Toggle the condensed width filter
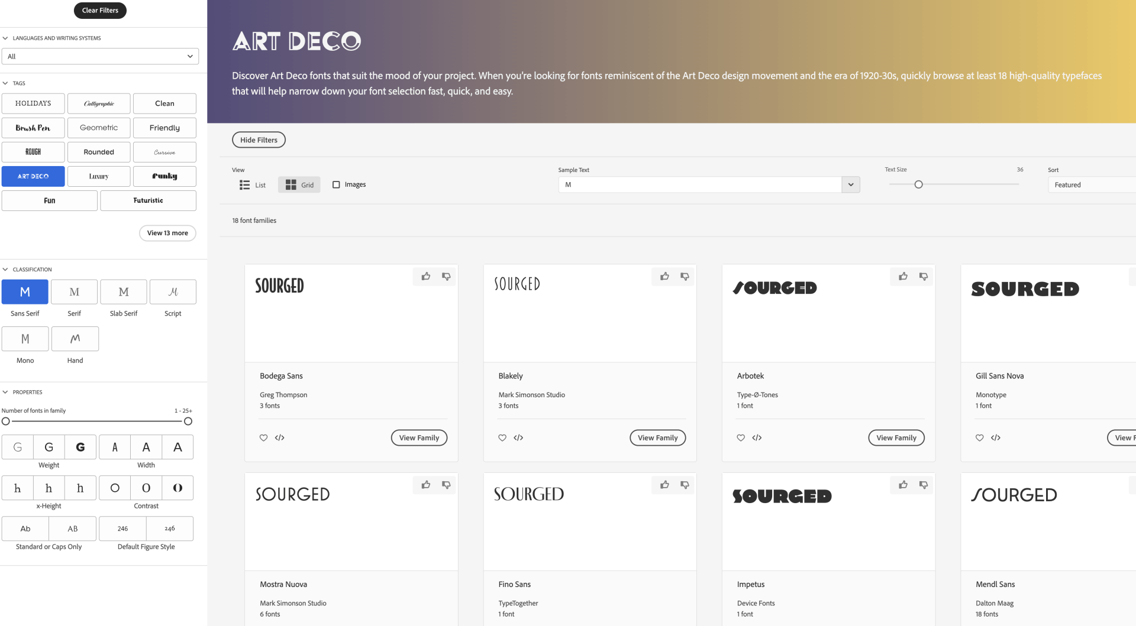The height and width of the screenshot is (626, 1136). [115, 447]
